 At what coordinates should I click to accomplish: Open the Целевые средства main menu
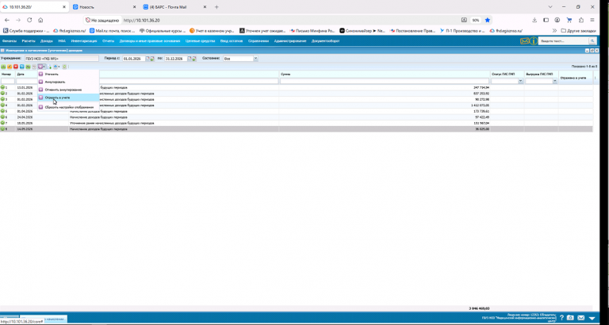tap(200, 40)
